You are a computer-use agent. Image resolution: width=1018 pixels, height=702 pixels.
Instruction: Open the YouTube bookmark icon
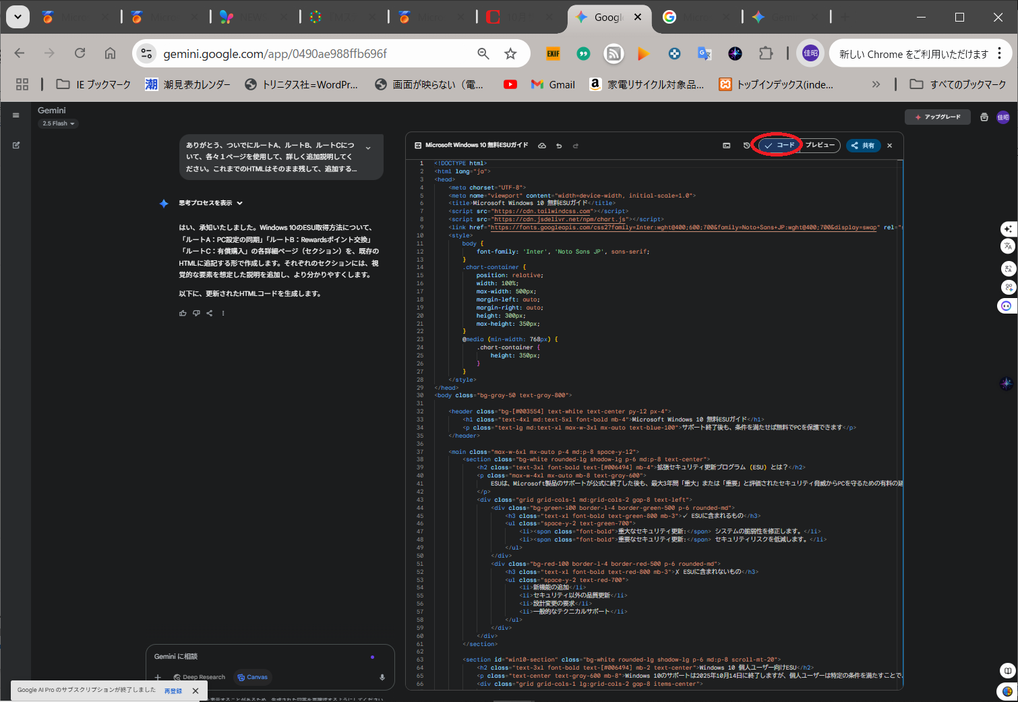510,84
